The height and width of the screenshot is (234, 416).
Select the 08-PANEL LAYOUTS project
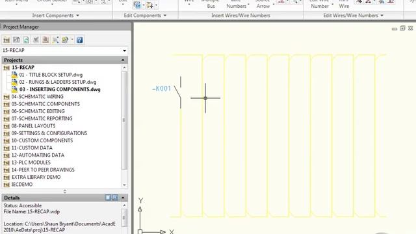[33, 125]
